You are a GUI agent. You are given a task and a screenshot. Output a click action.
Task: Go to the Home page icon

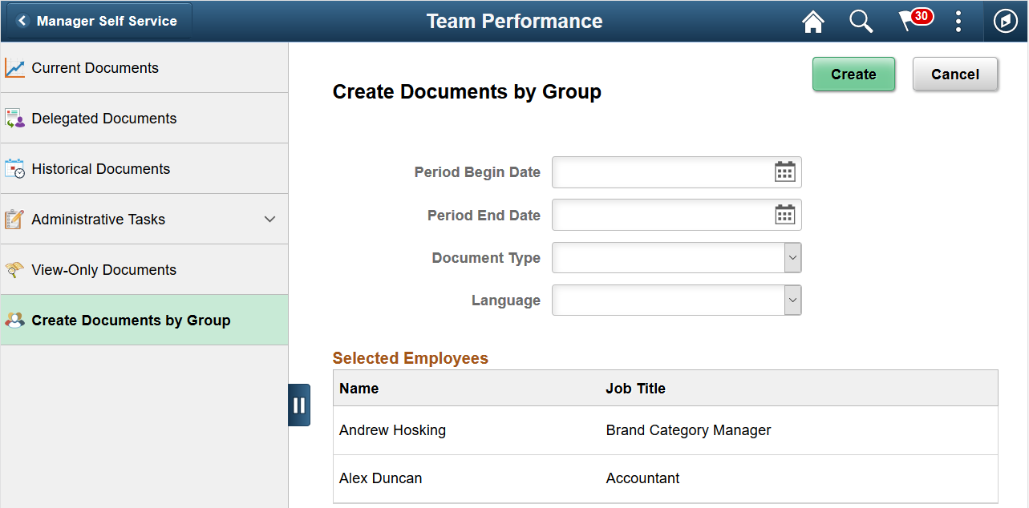[813, 22]
